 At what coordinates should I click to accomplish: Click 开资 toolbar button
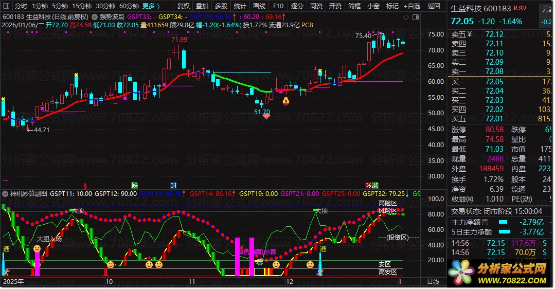point(335,6)
